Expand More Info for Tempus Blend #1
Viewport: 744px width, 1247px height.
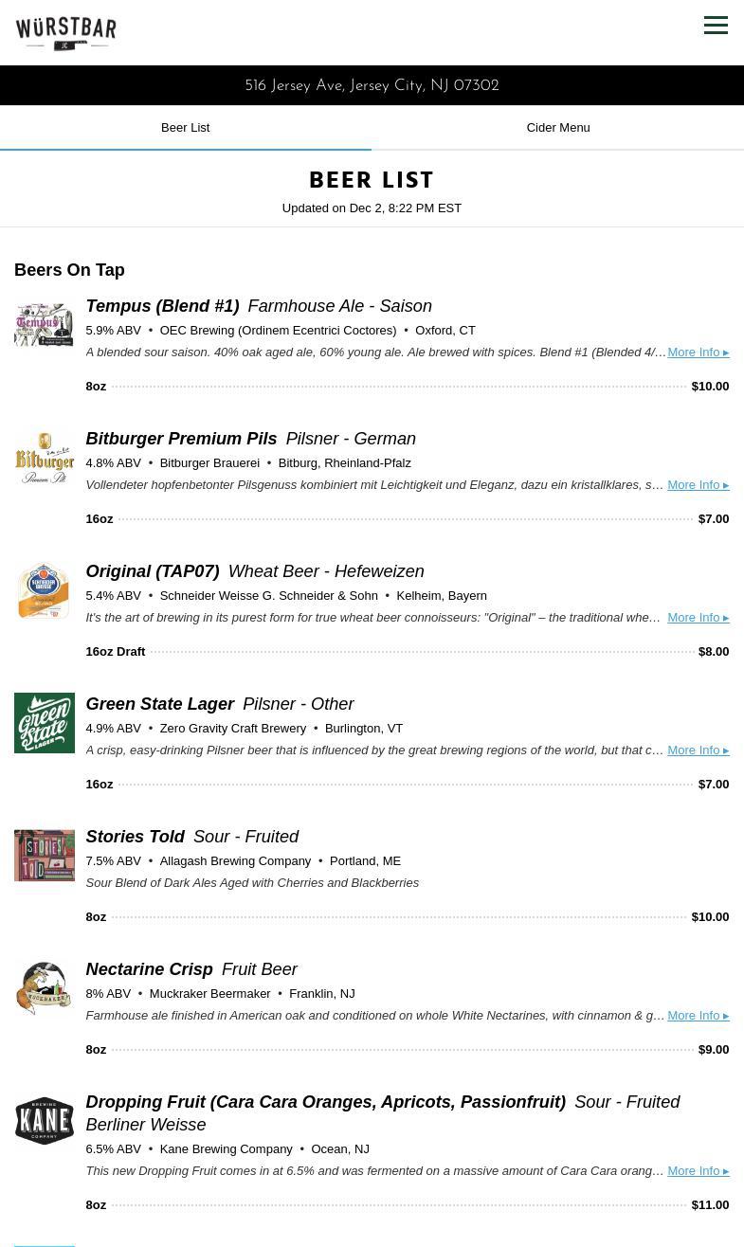[698, 352]
